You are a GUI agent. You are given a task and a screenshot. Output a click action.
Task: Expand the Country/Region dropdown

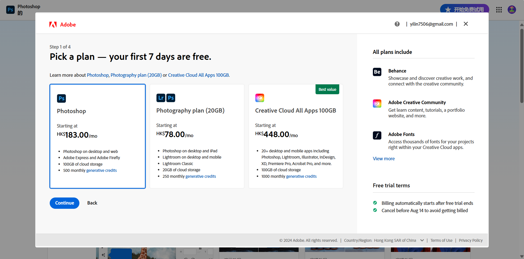(x=398, y=240)
